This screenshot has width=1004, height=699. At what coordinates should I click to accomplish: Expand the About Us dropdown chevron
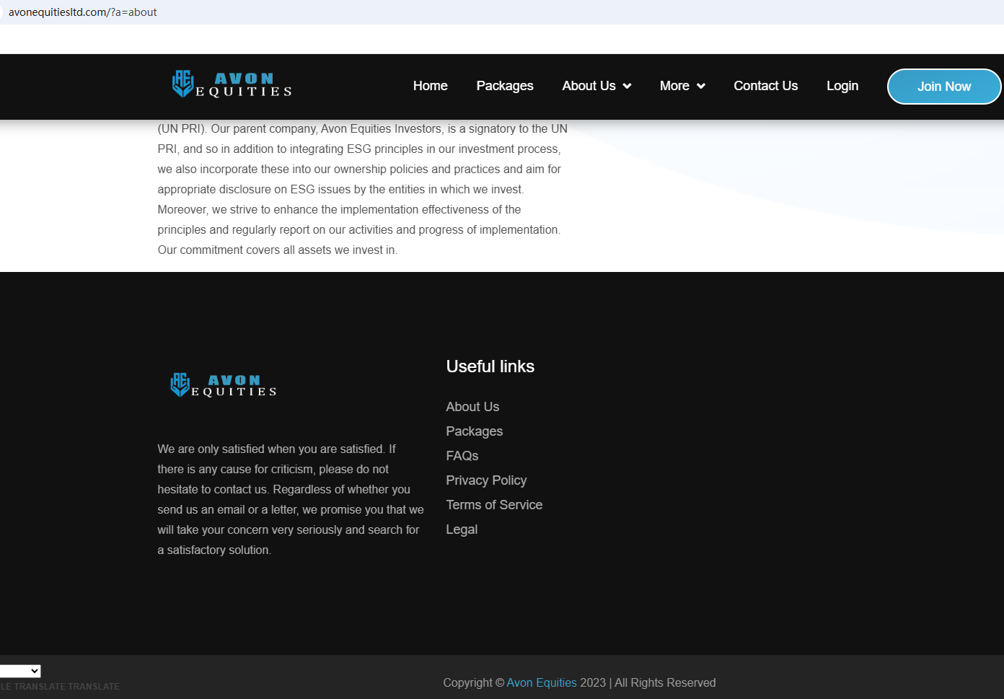pos(627,87)
